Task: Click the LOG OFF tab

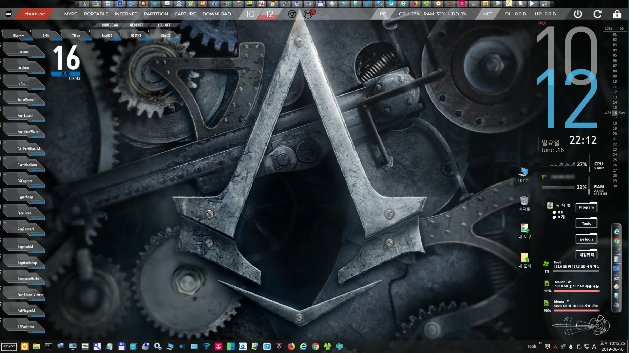Action: (x=164, y=25)
